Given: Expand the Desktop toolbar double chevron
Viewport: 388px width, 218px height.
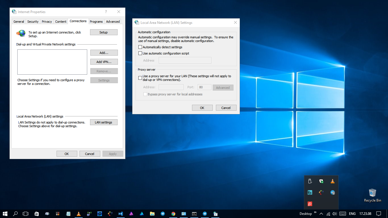Looking at the screenshot, I should [x=315, y=212].
